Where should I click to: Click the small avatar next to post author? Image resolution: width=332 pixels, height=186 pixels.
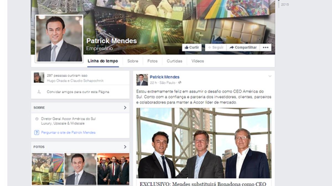tap(142, 80)
